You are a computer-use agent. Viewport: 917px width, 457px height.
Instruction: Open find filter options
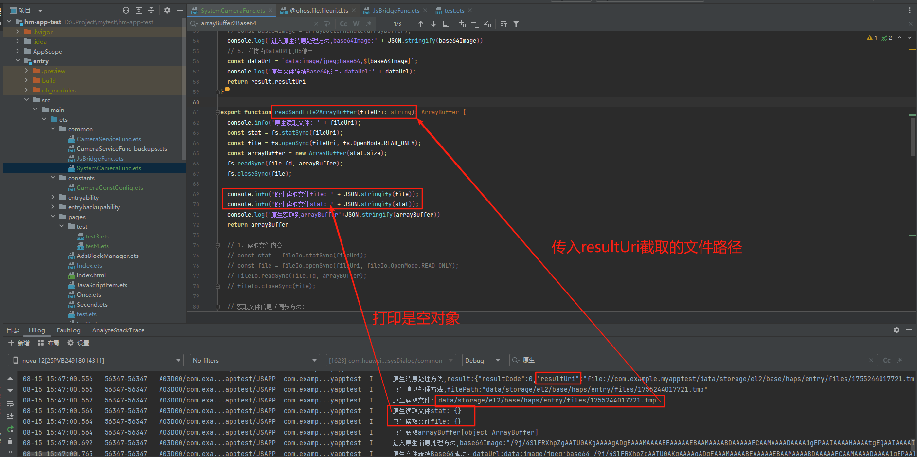coord(516,24)
